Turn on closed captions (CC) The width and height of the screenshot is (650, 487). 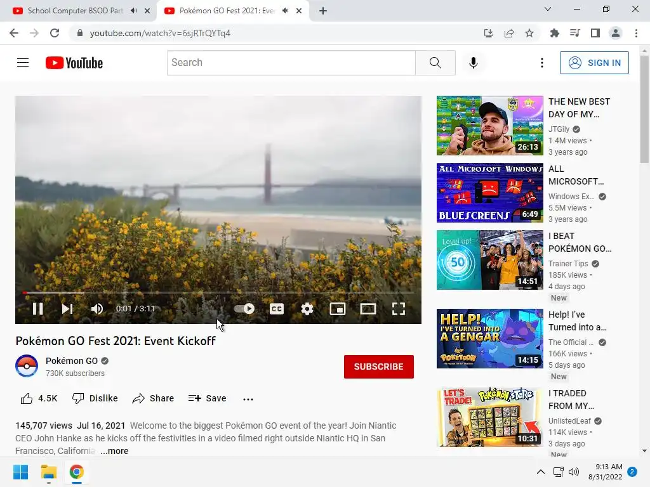tap(277, 309)
